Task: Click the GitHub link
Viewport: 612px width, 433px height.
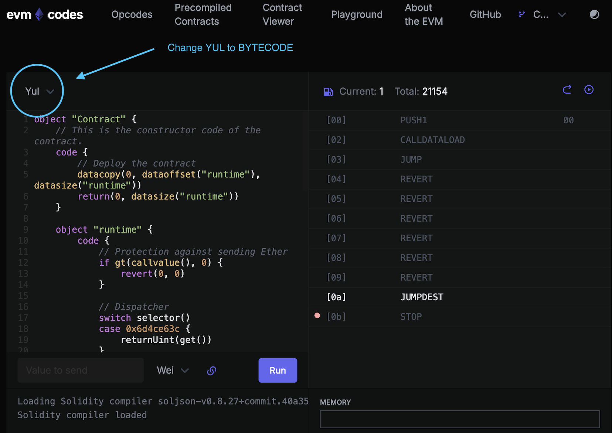Action: (x=485, y=14)
